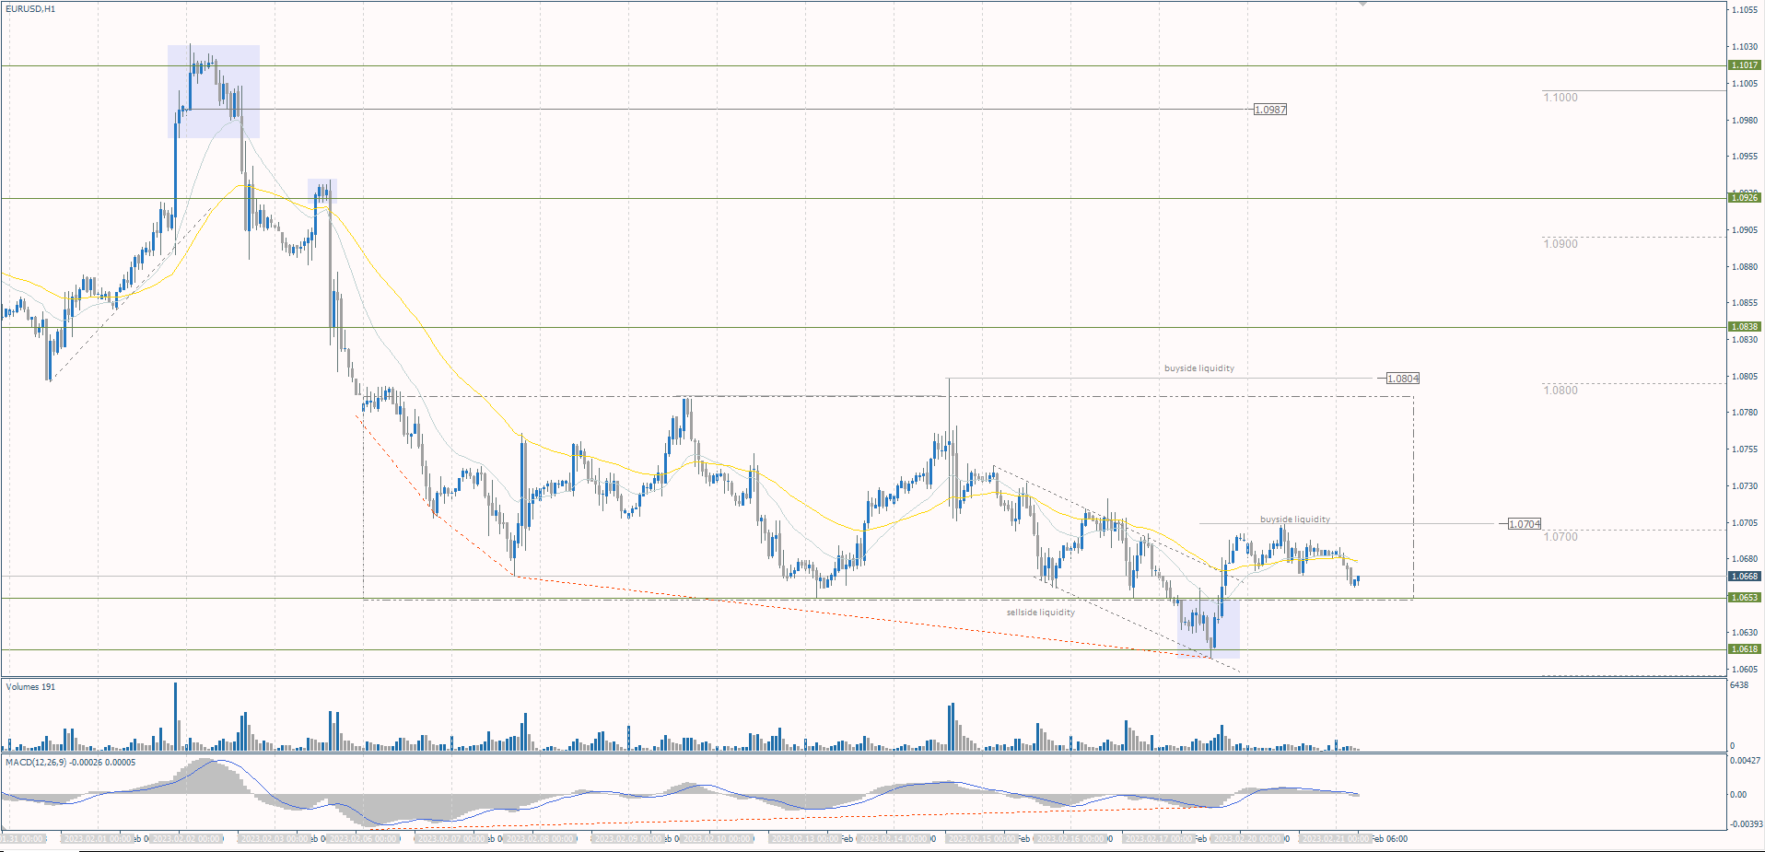
Task: Click the 2023.02.06 00:00 date marker
Action: pyautogui.click(x=363, y=839)
